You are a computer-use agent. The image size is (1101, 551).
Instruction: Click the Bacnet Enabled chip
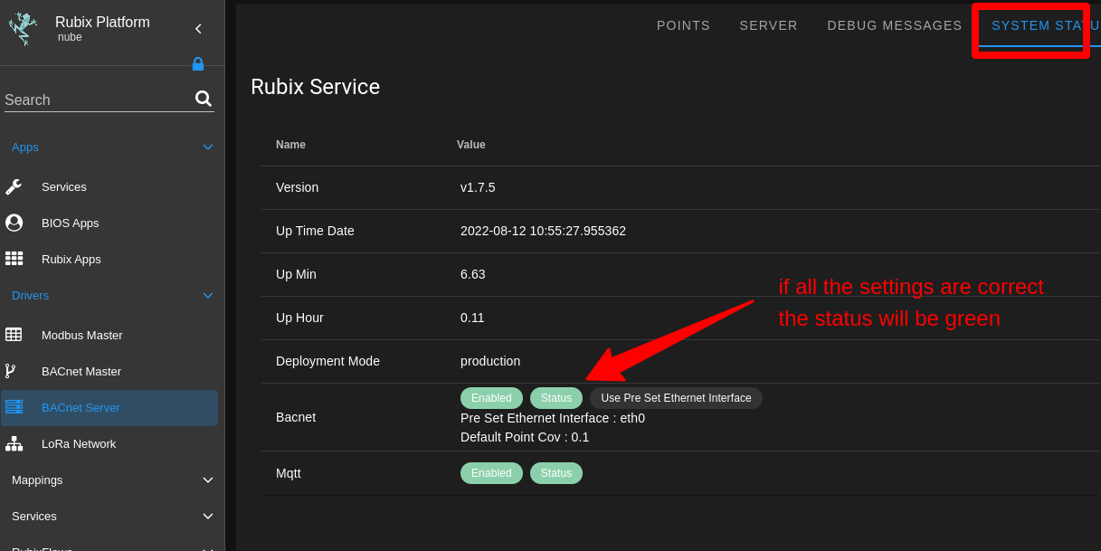click(x=491, y=398)
